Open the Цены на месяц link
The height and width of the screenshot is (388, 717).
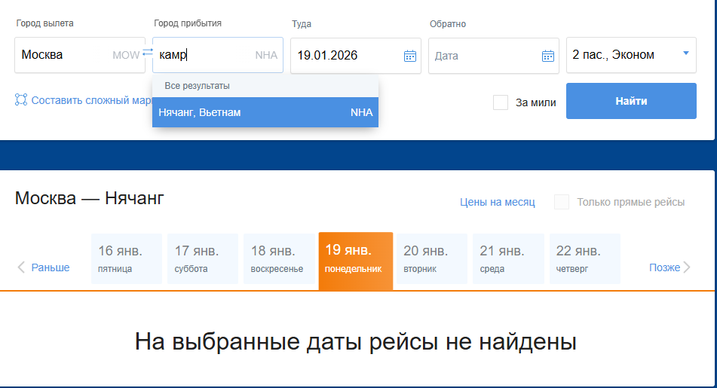497,202
